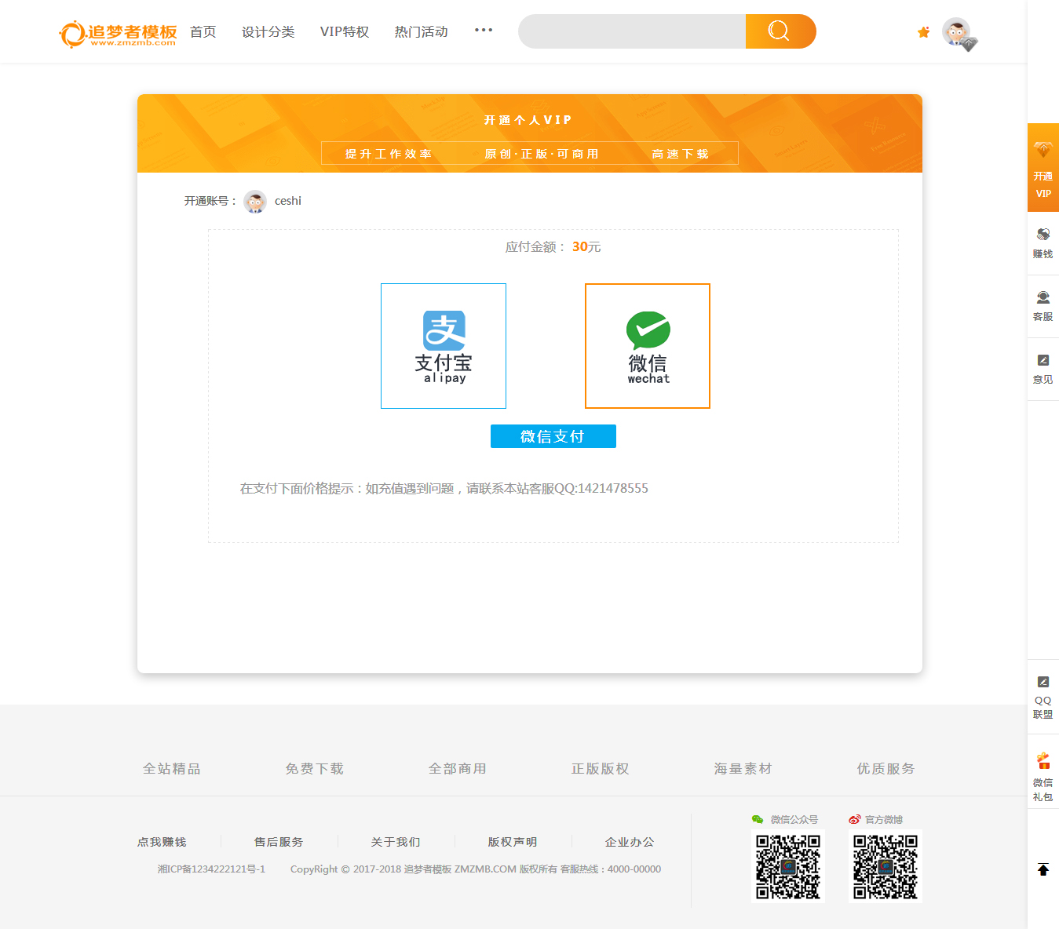Viewport: 1059px width, 929px height.
Task: Go to 首页 in navigation bar
Action: tap(203, 32)
